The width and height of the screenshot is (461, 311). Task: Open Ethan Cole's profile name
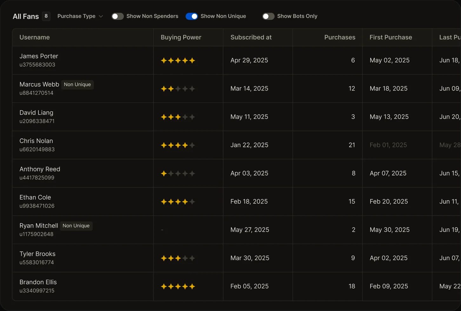click(35, 197)
